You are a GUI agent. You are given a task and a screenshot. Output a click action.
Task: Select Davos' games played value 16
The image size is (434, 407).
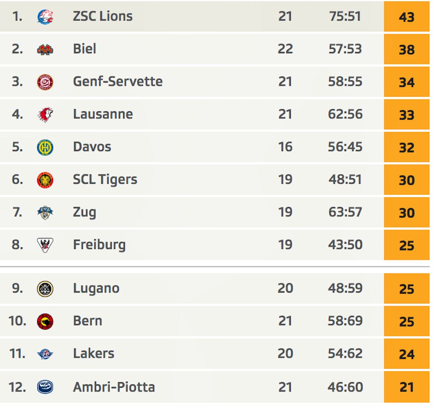pos(286,147)
